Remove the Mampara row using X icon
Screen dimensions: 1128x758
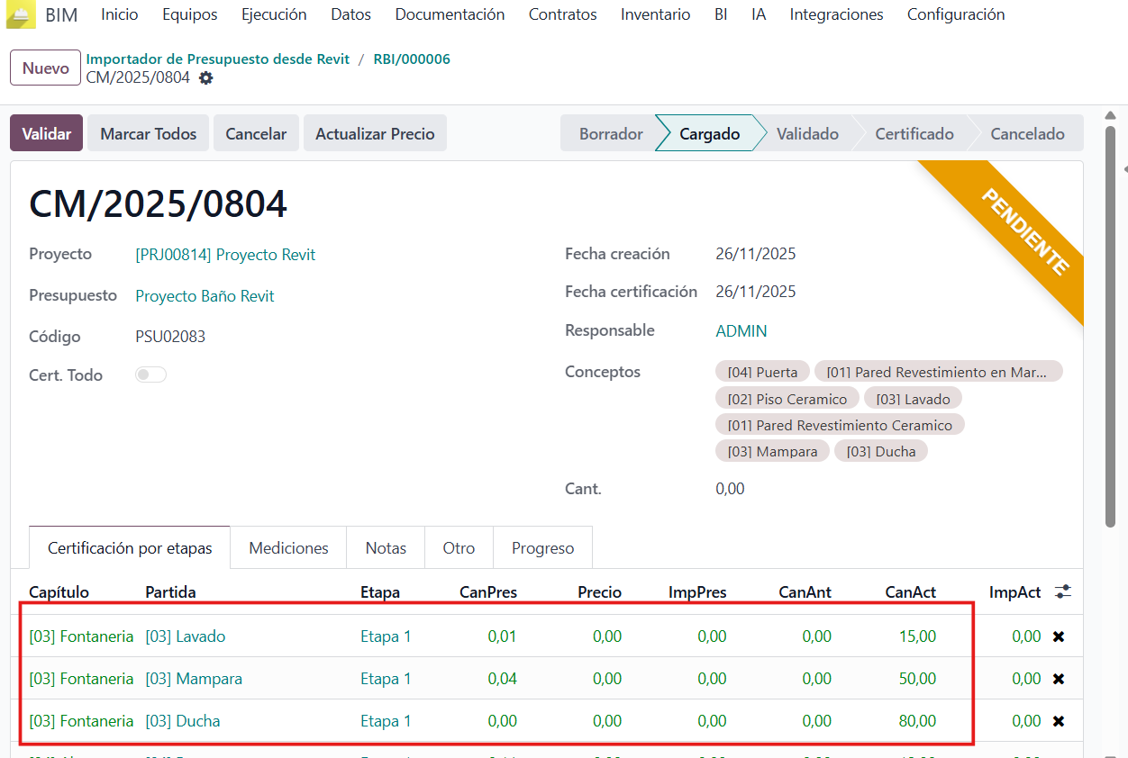point(1059,679)
